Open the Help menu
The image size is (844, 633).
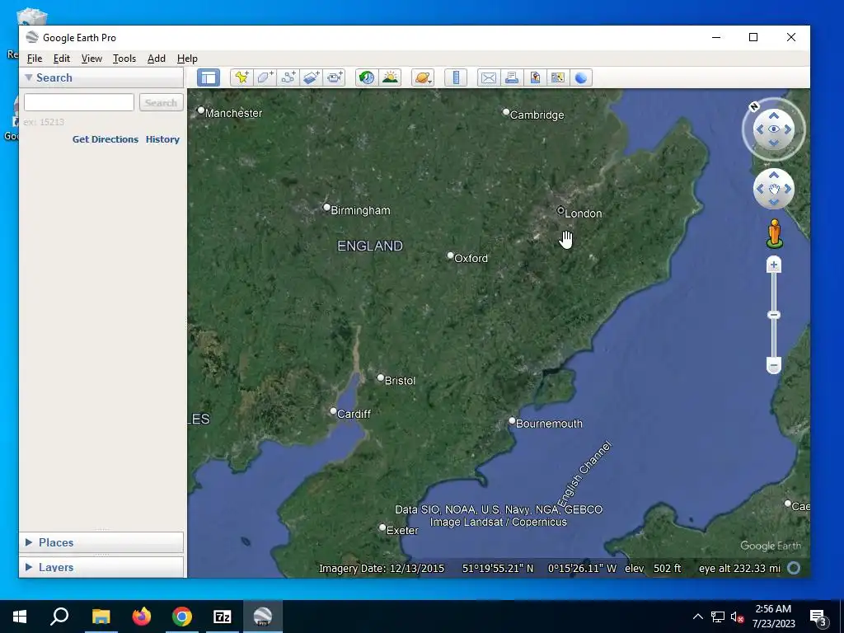[x=187, y=59]
